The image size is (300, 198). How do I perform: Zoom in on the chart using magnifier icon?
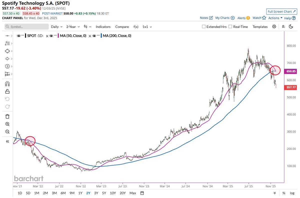click(x=7, y=124)
